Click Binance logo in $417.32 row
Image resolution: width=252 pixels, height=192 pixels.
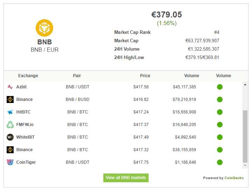10,150
